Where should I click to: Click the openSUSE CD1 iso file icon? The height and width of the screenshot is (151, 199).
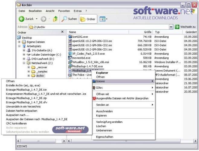(x=70, y=49)
